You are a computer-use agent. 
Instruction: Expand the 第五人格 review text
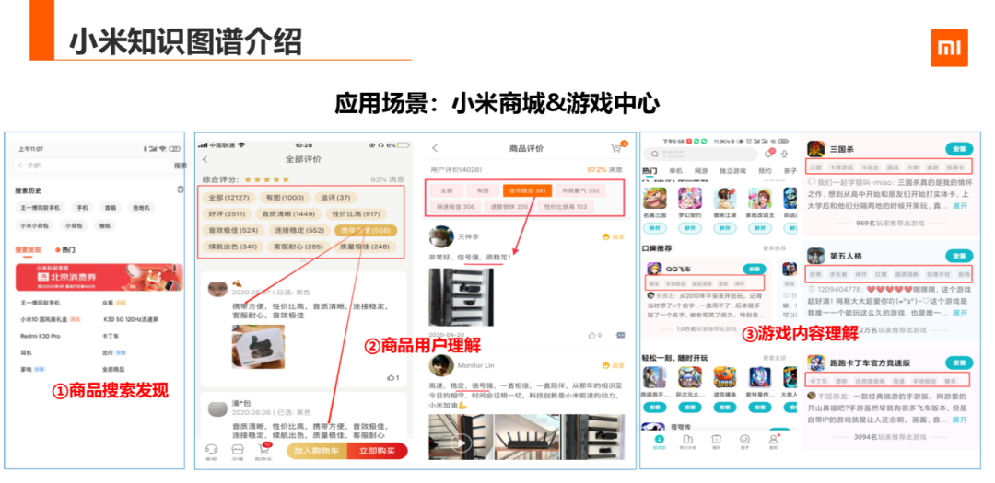point(960,313)
